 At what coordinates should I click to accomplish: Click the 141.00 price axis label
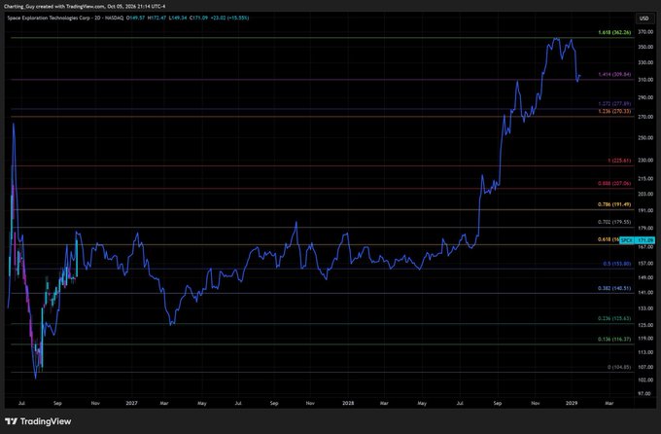coord(645,292)
